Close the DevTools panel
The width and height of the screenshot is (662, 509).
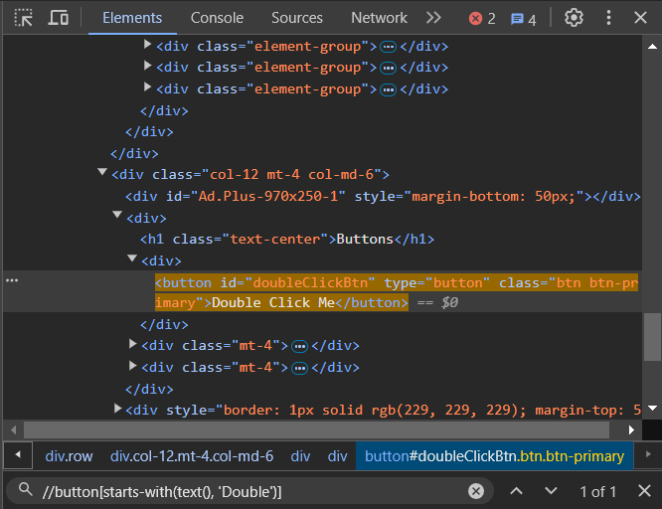point(643,18)
